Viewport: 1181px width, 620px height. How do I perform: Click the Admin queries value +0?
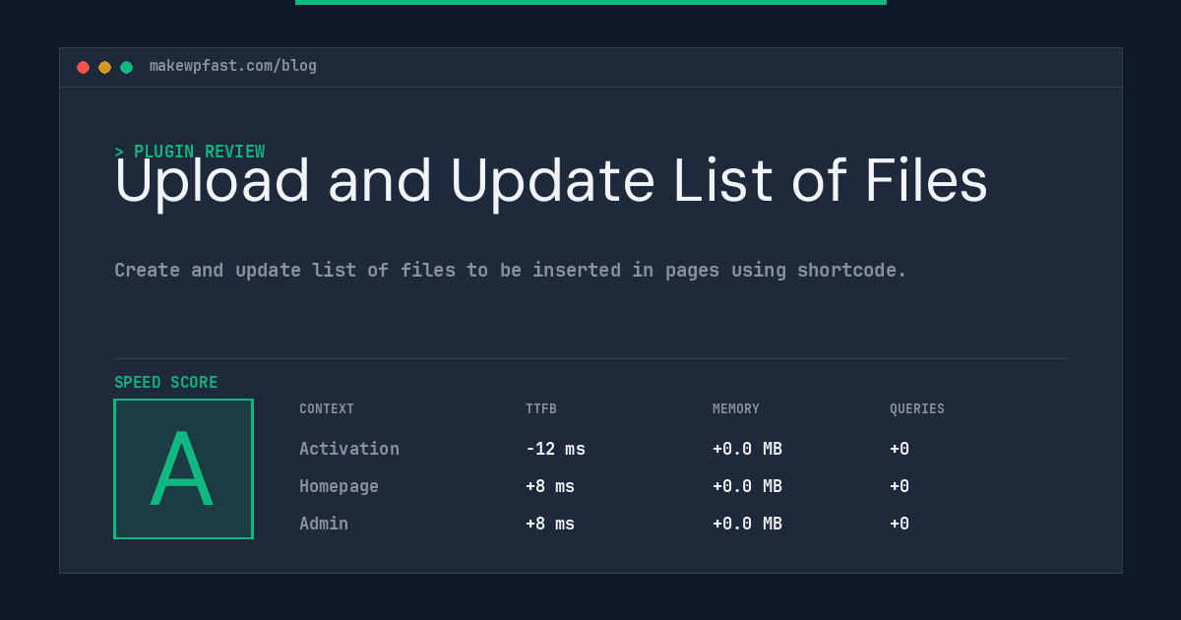[900, 524]
